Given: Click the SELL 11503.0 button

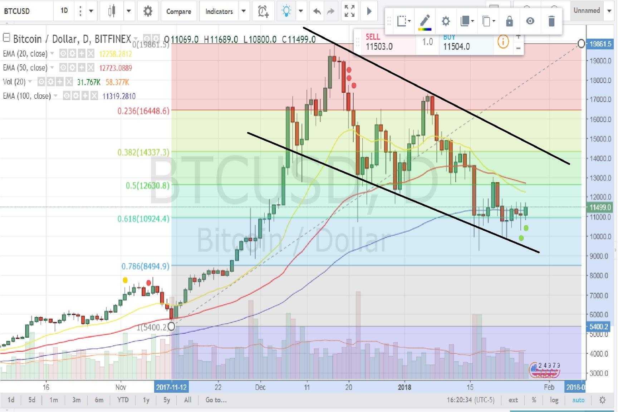Looking at the screenshot, I should tap(388, 42).
